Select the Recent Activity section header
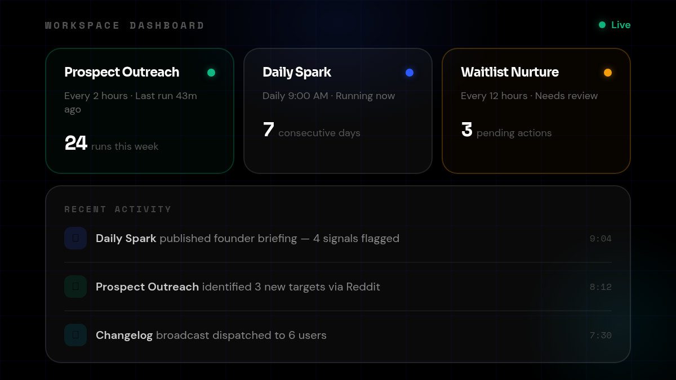The width and height of the screenshot is (676, 380). (117, 209)
